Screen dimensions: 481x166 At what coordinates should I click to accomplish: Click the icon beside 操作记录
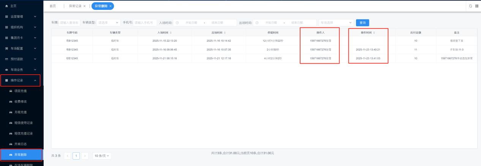pyautogui.click(x=6, y=80)
